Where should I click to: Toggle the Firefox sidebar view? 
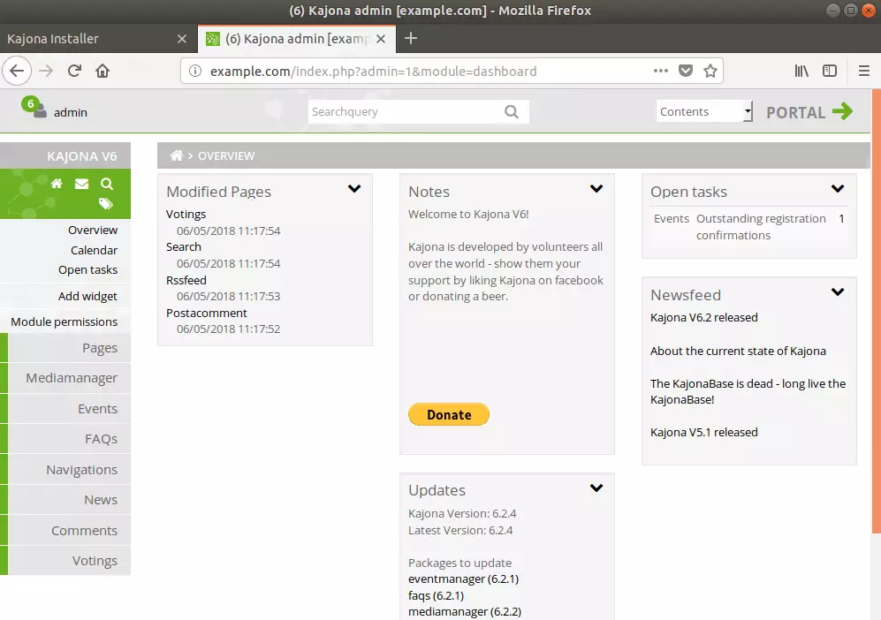[x=830, y=71]
